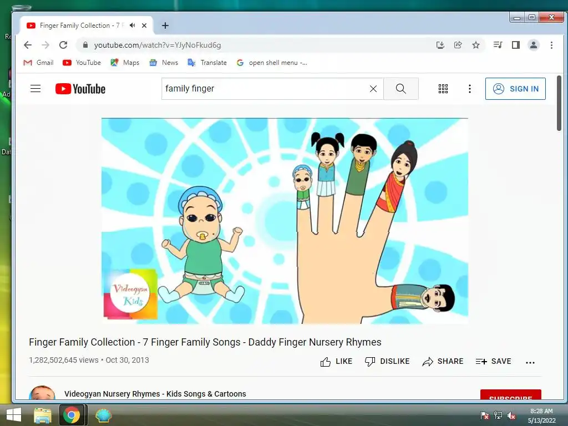Bookmark this page with the star

[475, 45]
